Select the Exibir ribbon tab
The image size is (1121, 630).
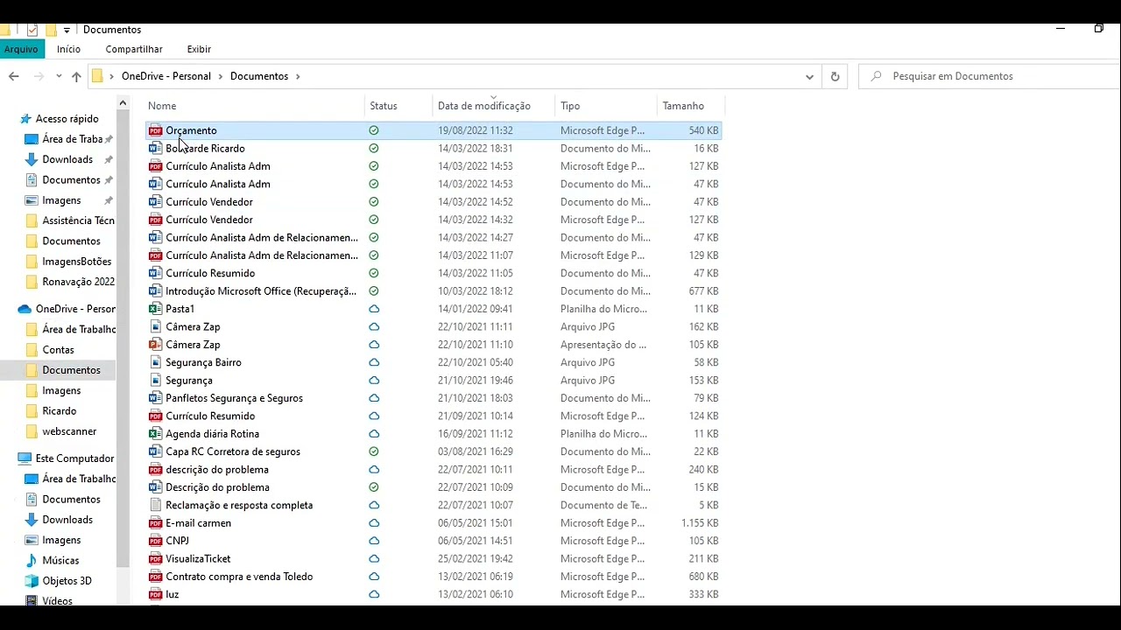[x=199, y=49]
